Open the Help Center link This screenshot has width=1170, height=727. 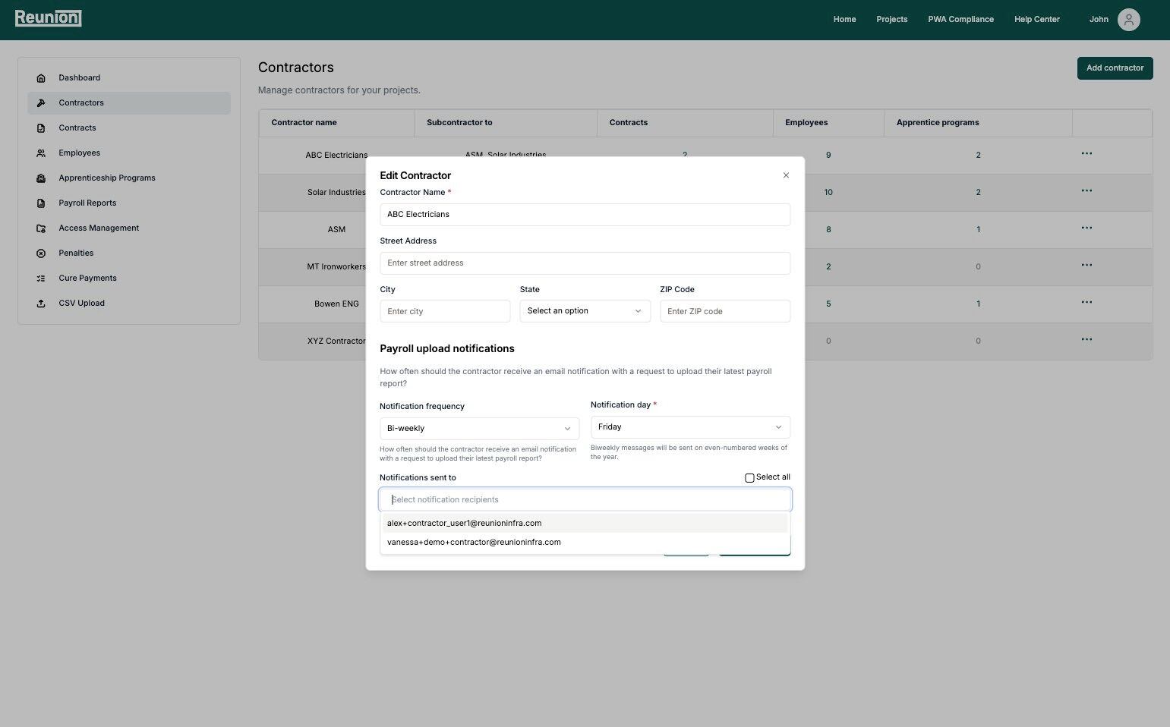tap(1036, 20)
